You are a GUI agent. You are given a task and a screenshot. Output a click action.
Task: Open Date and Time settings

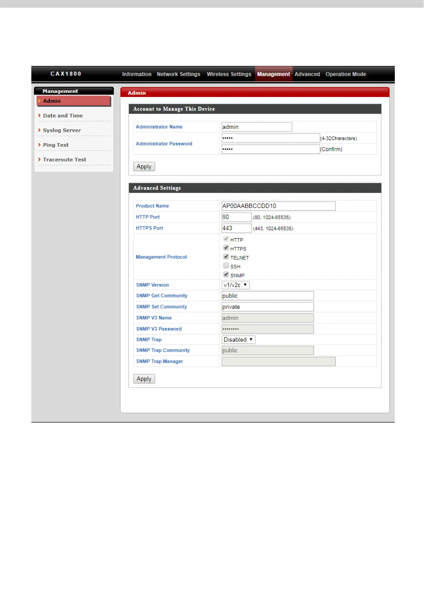[63, 116]
